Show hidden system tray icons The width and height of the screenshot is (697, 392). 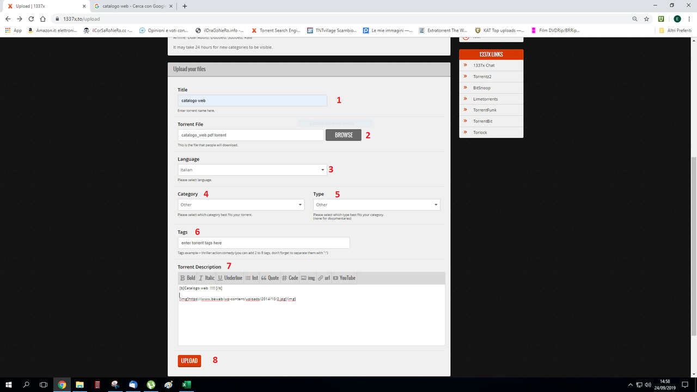[x=630, y=384]
